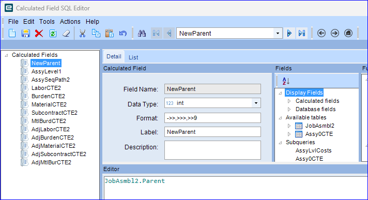Click the icon beside AdjMtlBurCTE2
This screenshot has height=200, width=368.
(24, 162)
